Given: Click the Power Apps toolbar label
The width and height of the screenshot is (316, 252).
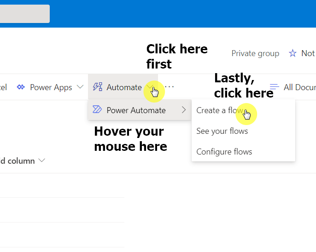Looking at the screenshot, I should pos(51,87).
